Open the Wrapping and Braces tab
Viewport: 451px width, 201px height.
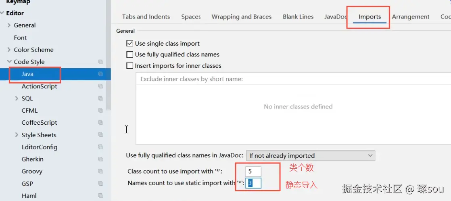pos(242,17)
